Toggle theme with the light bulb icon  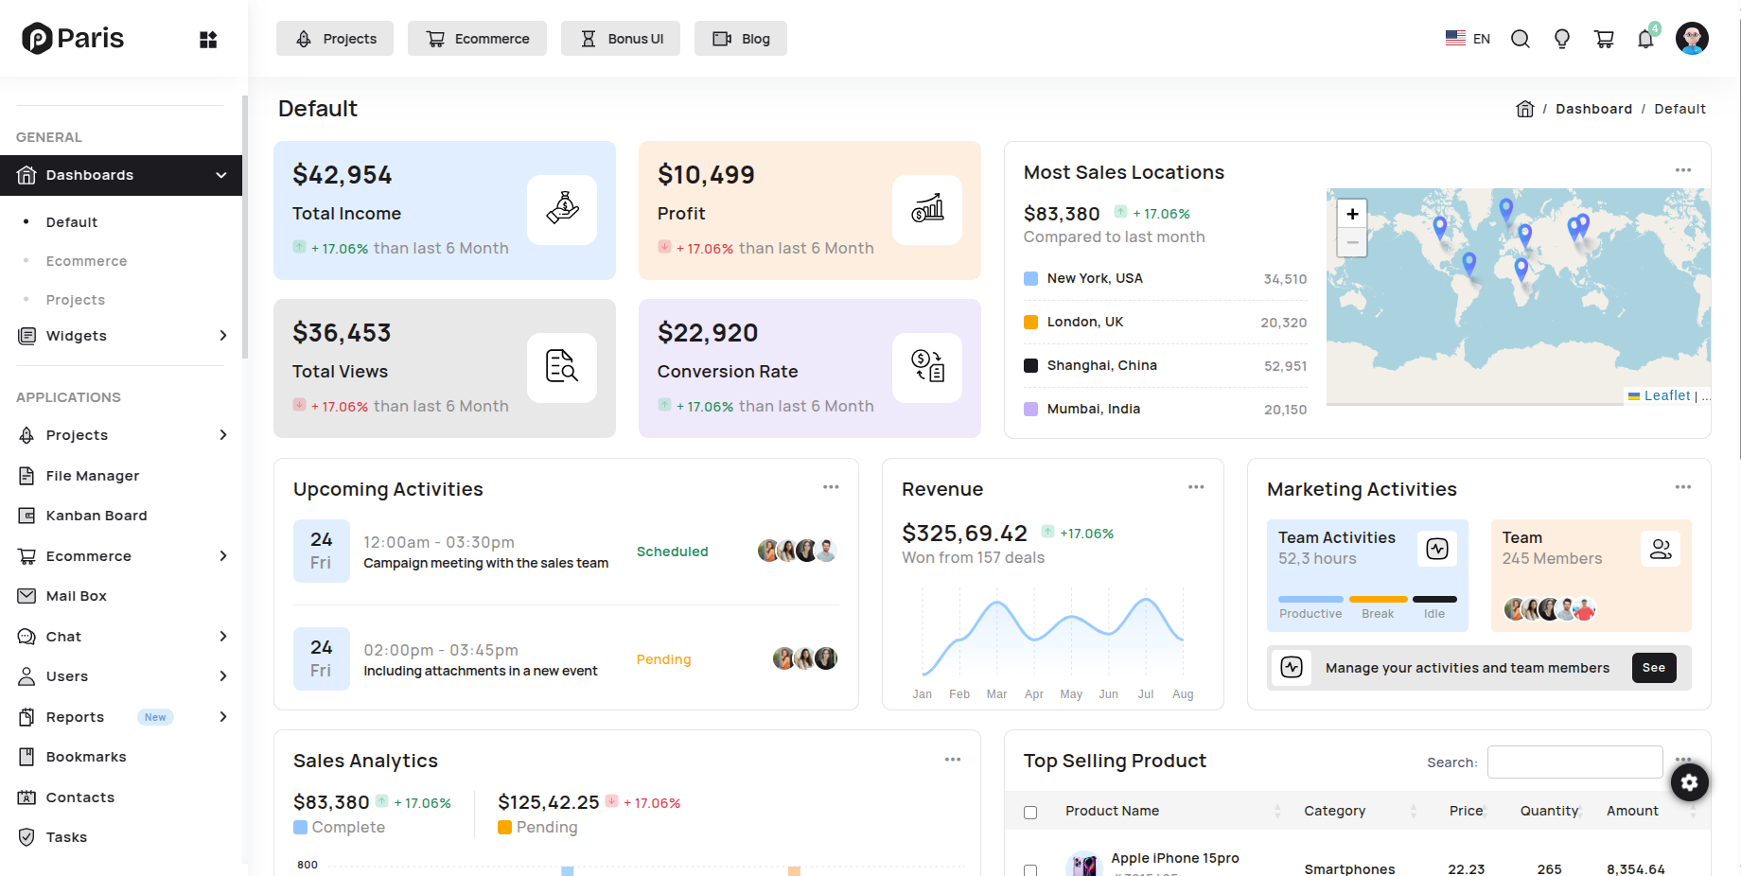pyautogui.click(x=1562, y=38)
